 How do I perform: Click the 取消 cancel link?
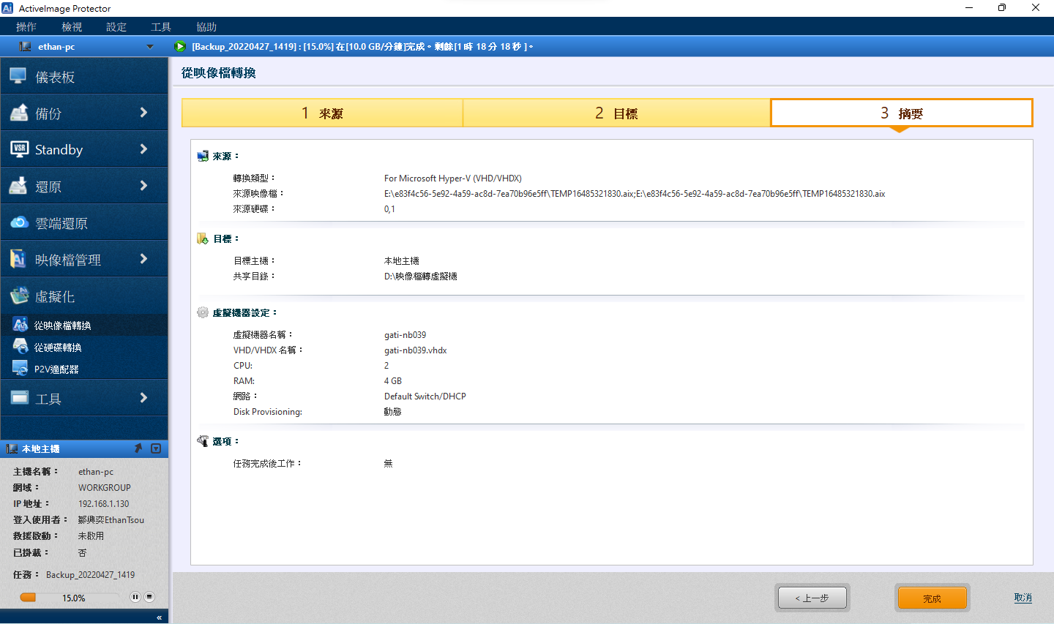(1023, 598)
